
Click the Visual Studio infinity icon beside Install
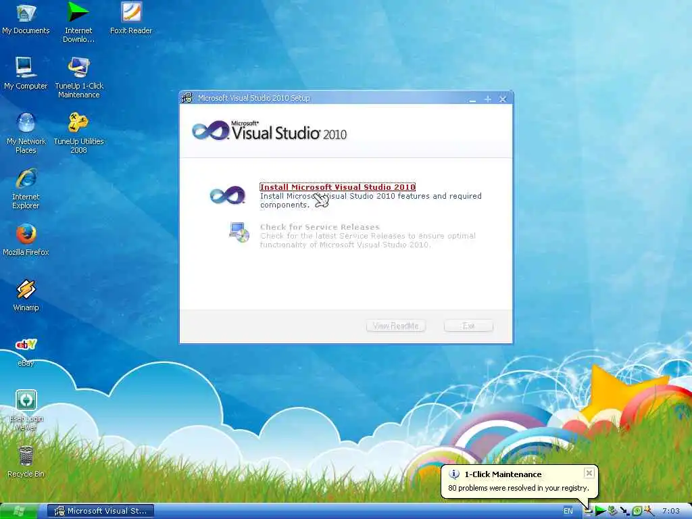[227, 195]
